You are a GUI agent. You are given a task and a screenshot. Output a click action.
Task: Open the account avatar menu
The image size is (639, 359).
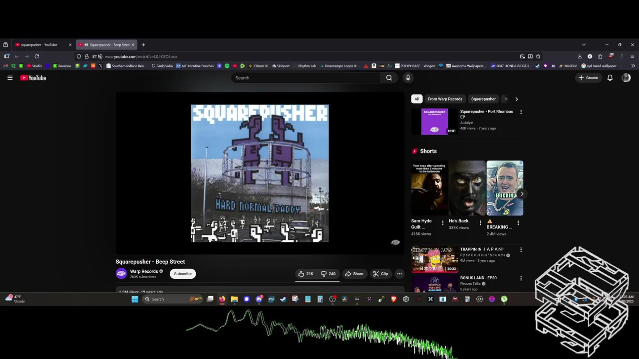pyautogui.click(x=626, y=78)
